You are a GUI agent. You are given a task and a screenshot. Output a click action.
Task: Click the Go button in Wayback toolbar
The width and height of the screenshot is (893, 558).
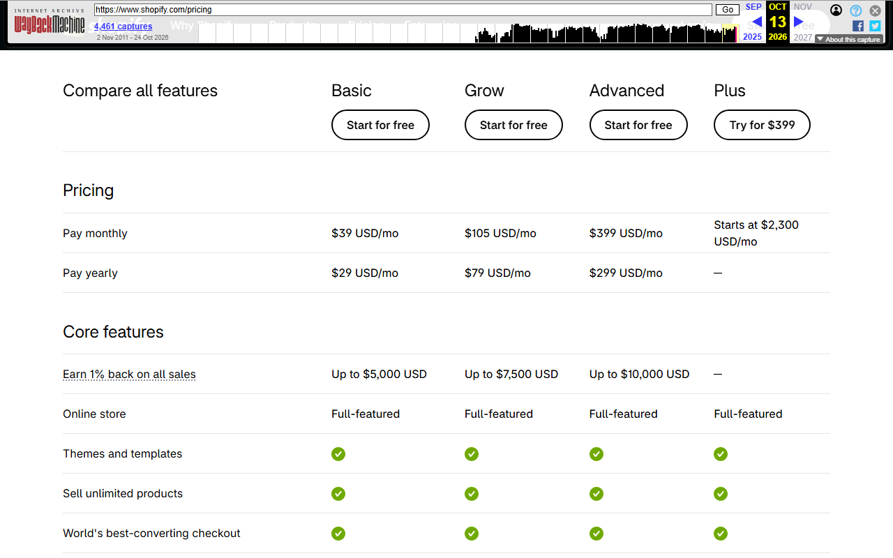tap(728, 10)
